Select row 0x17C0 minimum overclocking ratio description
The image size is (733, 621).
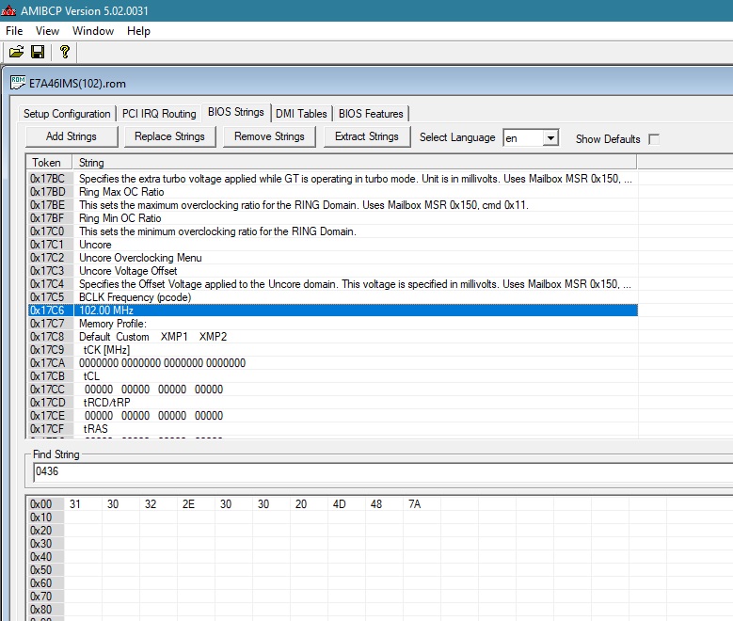(x=332, y=231)
